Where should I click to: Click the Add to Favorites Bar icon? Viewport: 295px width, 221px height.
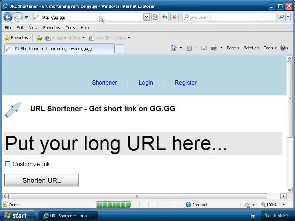coord(39,38)
